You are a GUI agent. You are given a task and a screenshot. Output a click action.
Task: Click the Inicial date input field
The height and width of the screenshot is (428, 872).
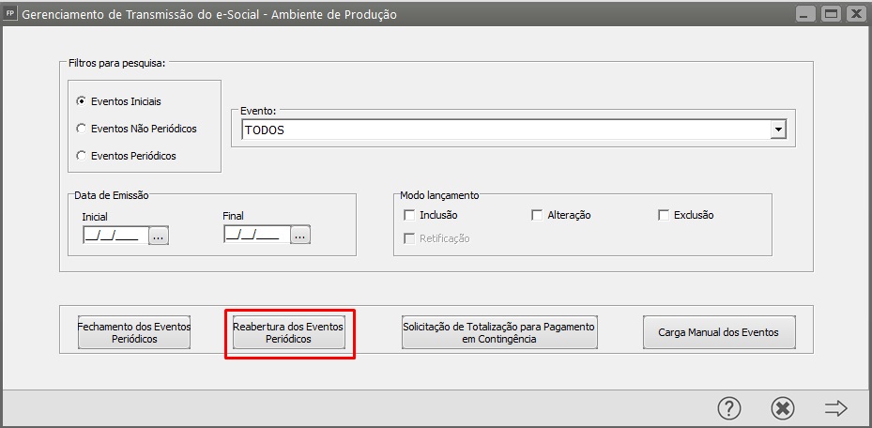point(112,236)
